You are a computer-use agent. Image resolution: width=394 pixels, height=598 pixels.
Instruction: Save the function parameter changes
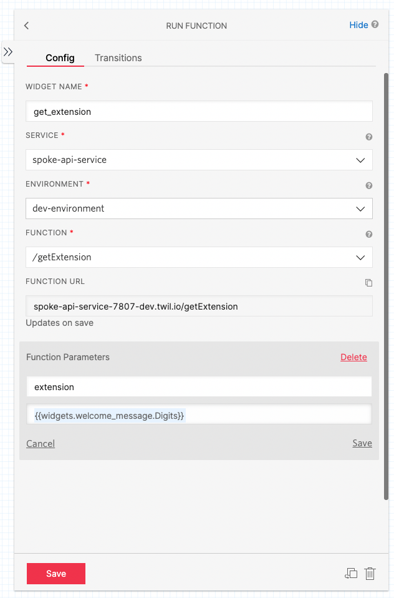362,443
